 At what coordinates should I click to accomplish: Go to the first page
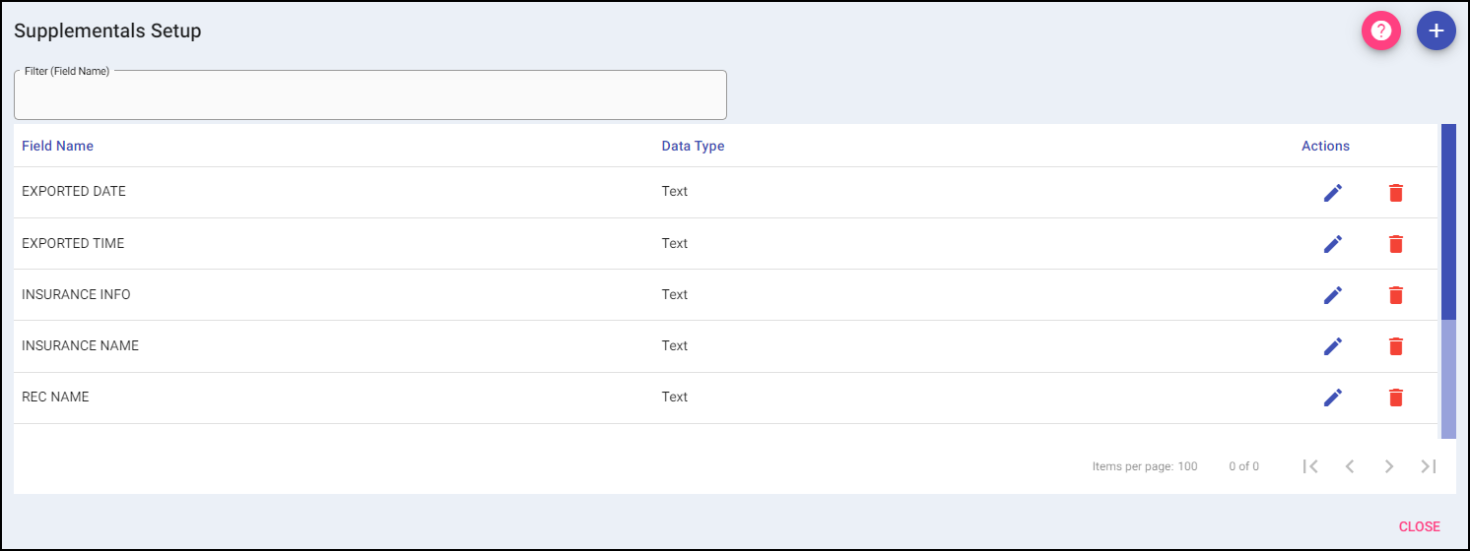[x=1310, y=466]
